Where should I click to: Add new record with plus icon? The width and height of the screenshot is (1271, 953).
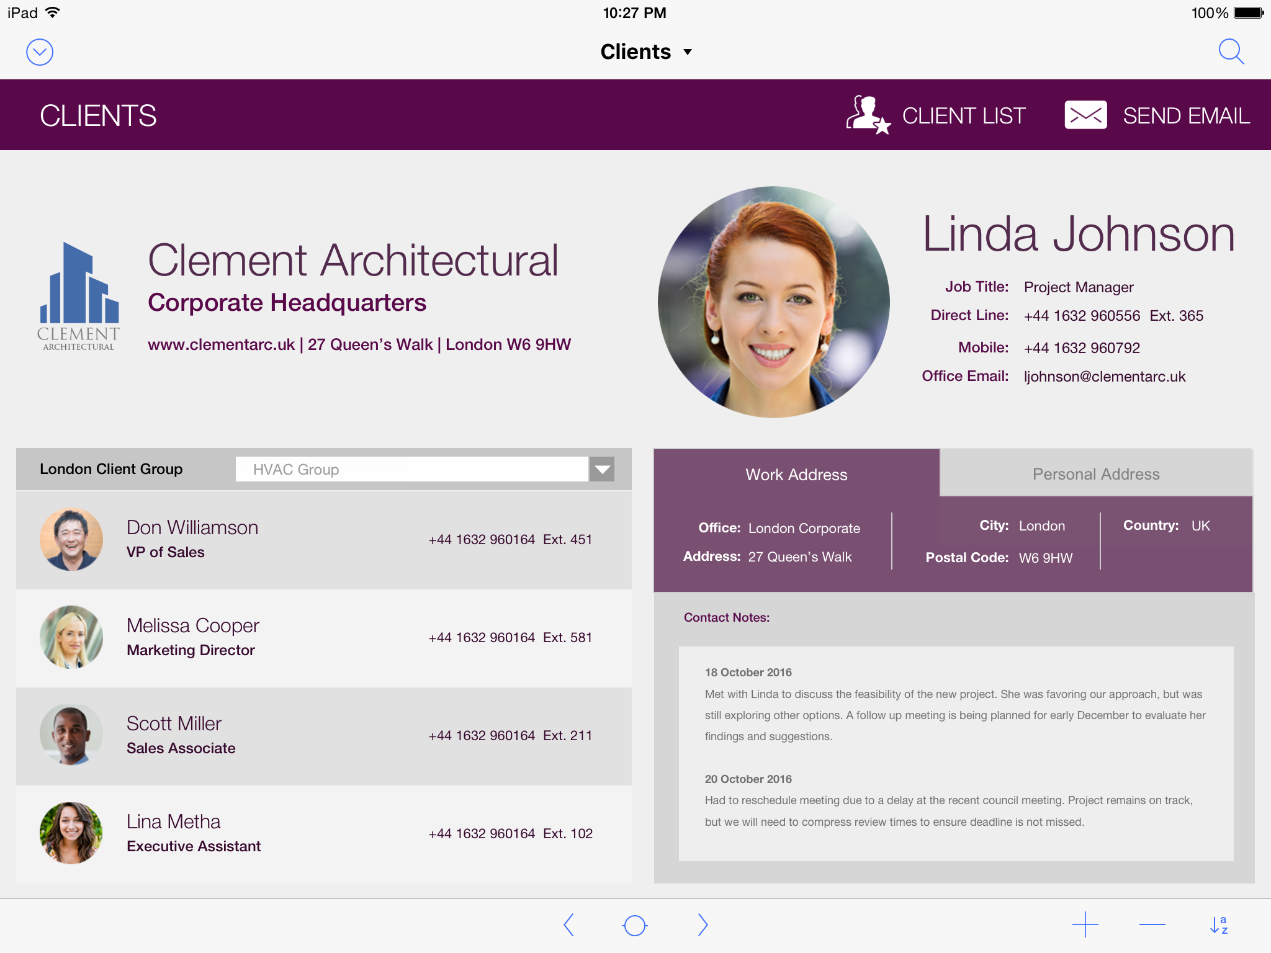[1085, 924]
